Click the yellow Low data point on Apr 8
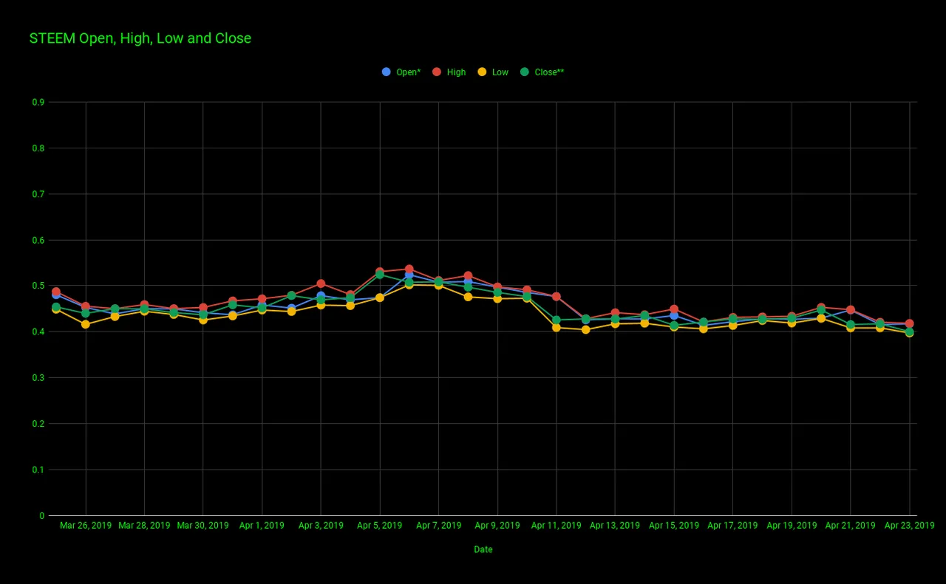 tap(468, 297)
